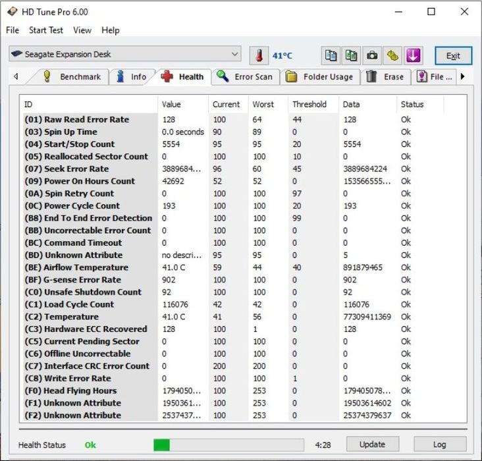Click the Log button
This screenshot has height=461, width=482.
tap(440, 445)
